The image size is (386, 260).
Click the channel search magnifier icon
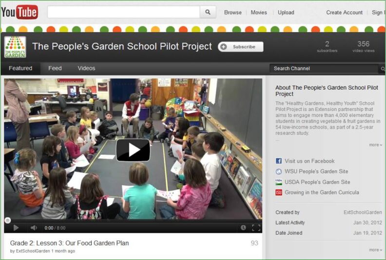pyautogui.click(x=383, y=68)
